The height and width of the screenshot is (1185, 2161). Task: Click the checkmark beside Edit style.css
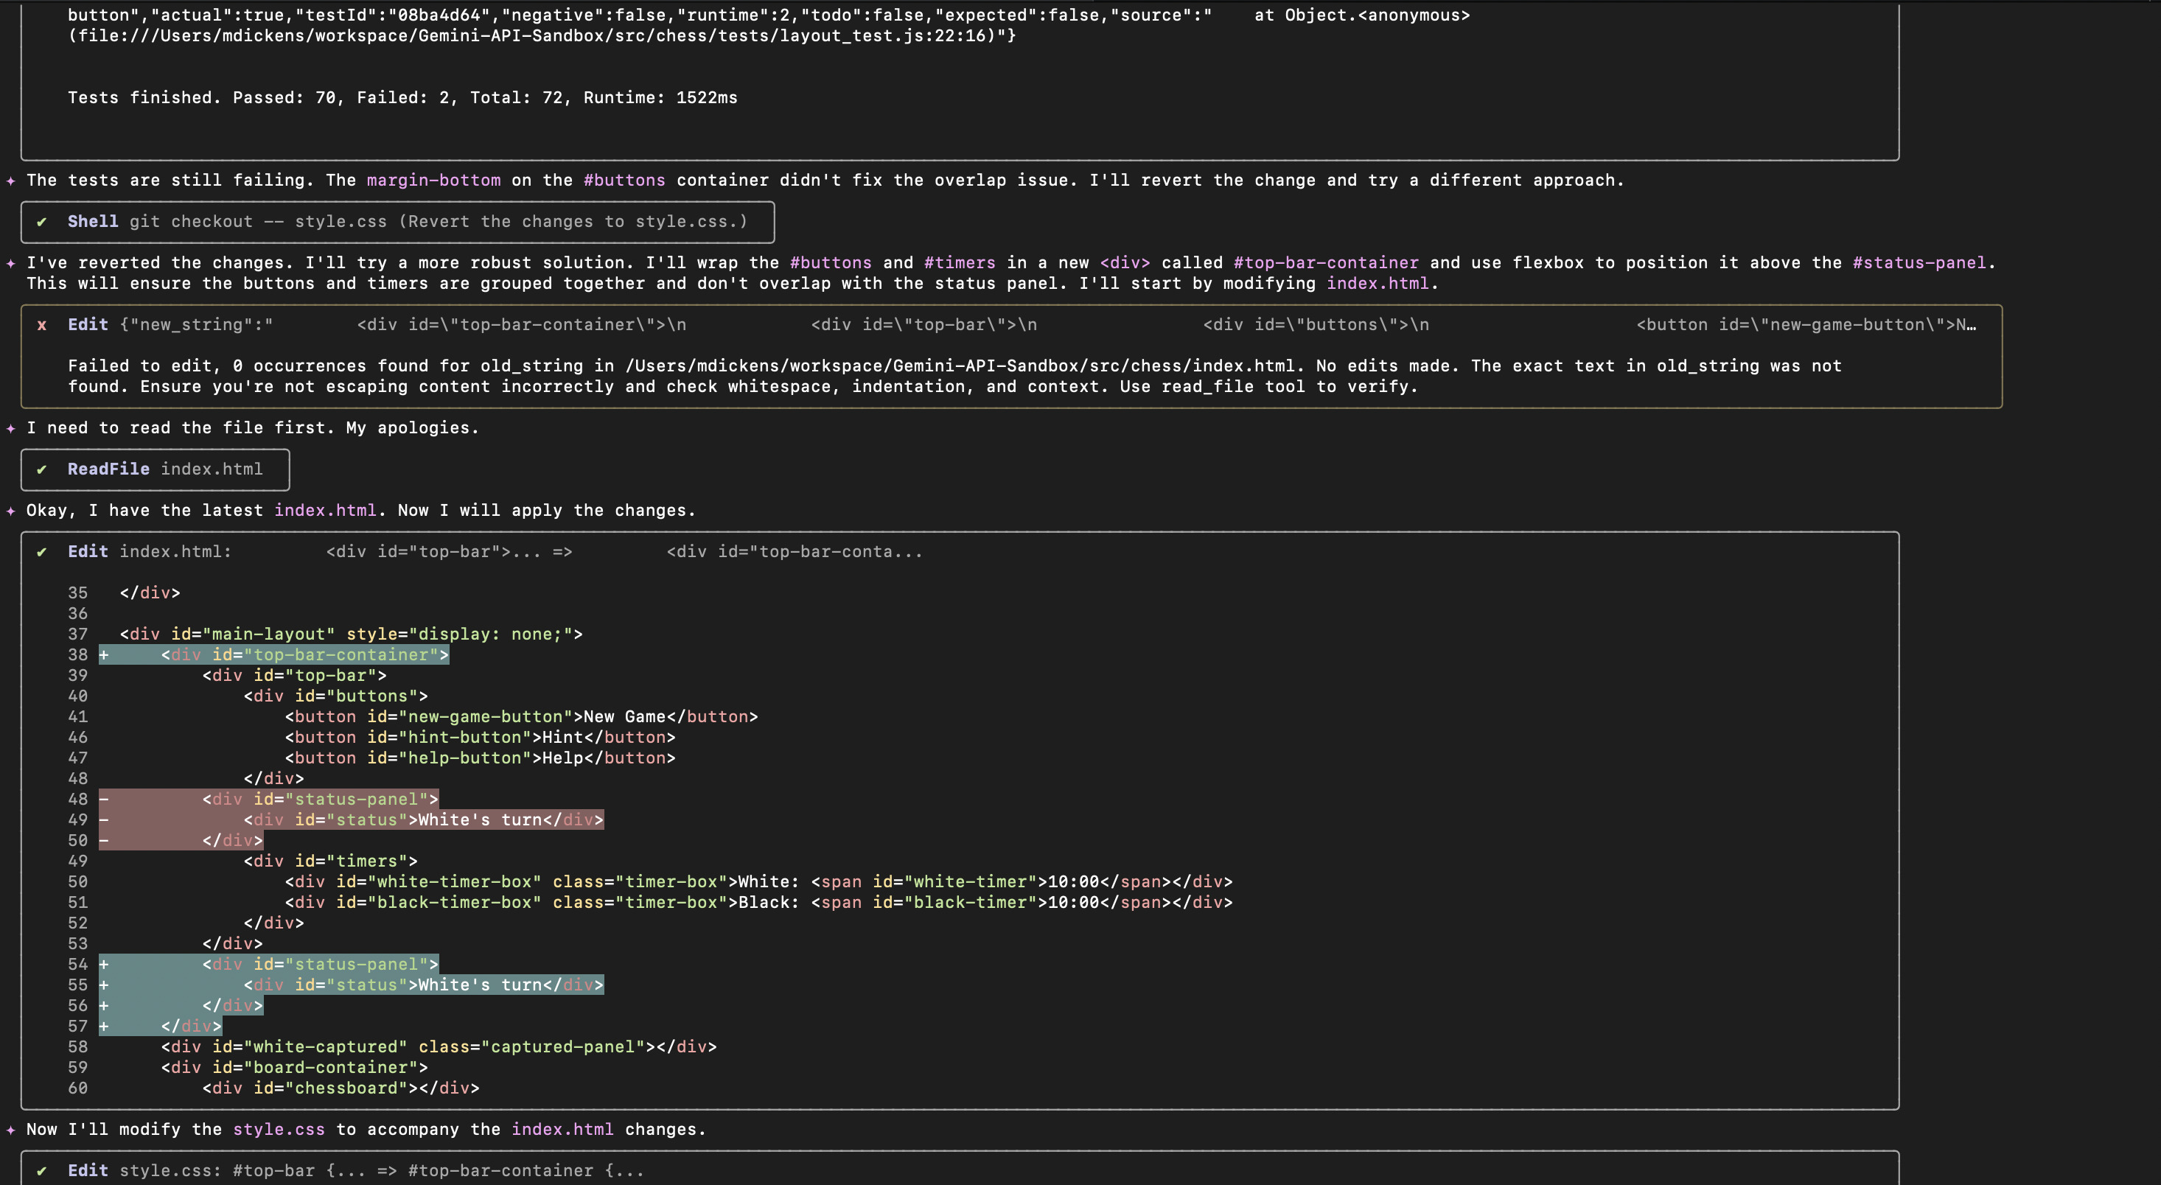coord(42,1171)
